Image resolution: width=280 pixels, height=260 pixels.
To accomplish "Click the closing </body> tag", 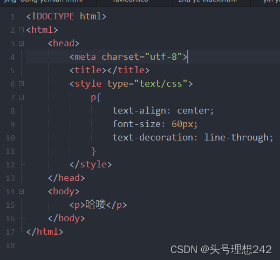I will [x=66, y=219].
